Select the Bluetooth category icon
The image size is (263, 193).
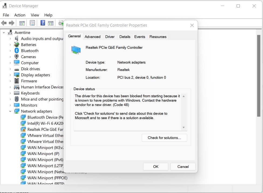tap(16, 51)
